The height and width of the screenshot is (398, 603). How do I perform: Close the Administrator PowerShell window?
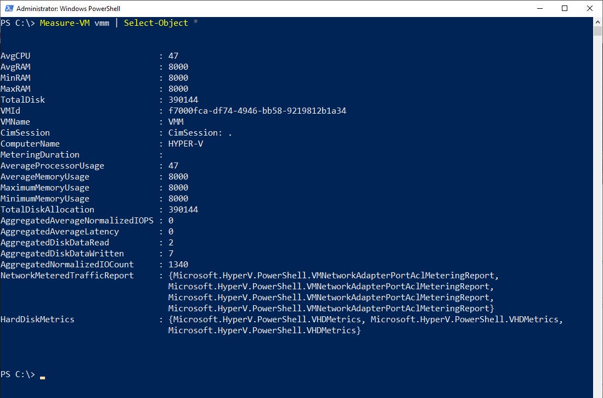click(x=590, y=8)
